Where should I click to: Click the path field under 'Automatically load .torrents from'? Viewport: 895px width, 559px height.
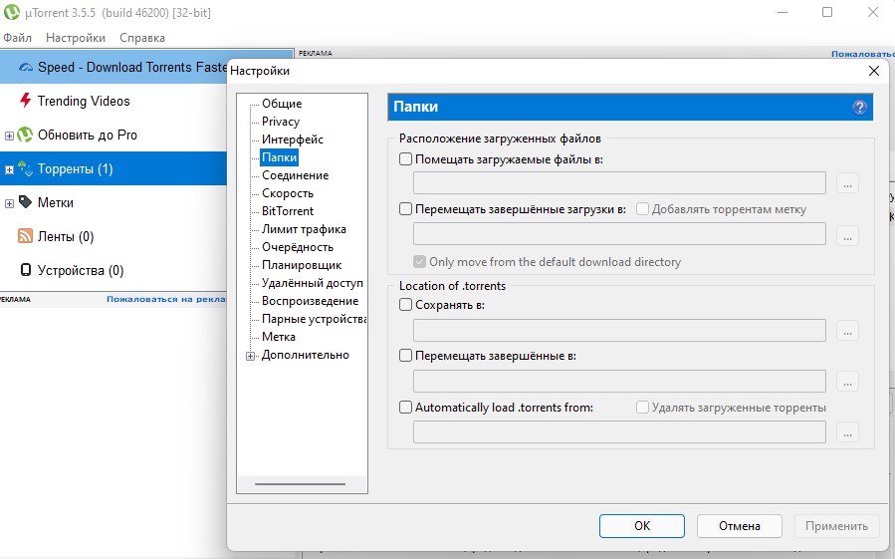pos(619,432)
